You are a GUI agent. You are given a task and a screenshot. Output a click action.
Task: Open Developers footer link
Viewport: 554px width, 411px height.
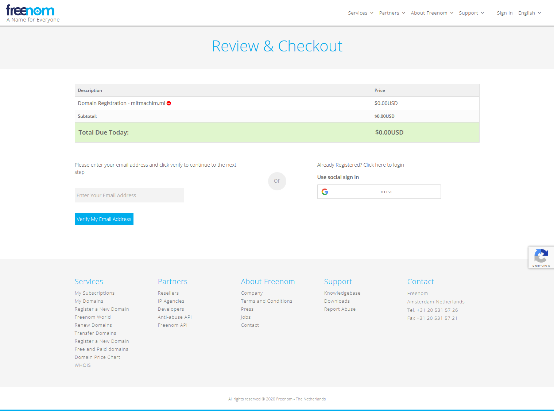coord(171,309)
